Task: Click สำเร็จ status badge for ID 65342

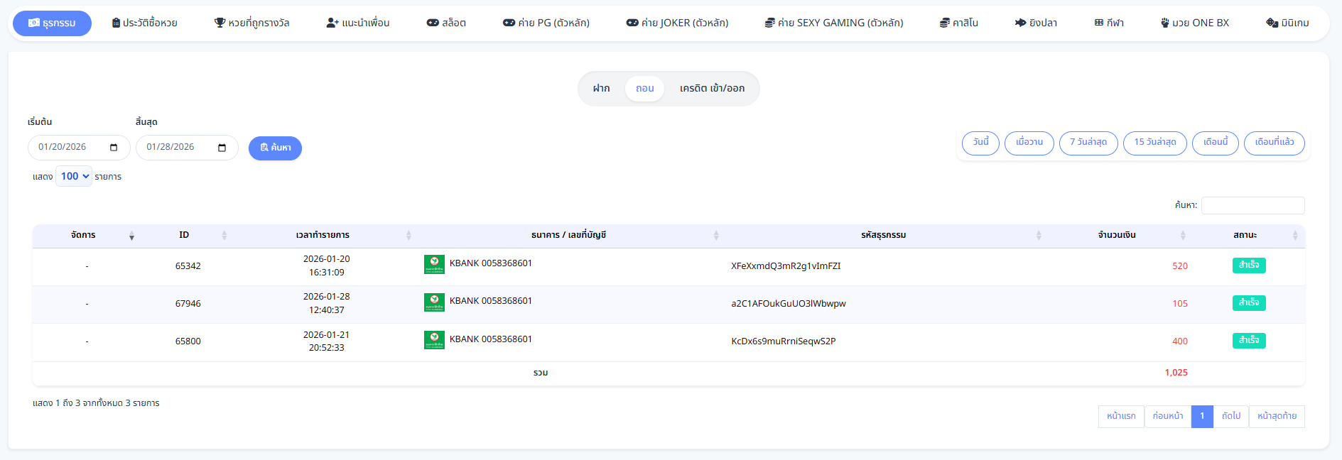Action: click(x=1248, y=265)
